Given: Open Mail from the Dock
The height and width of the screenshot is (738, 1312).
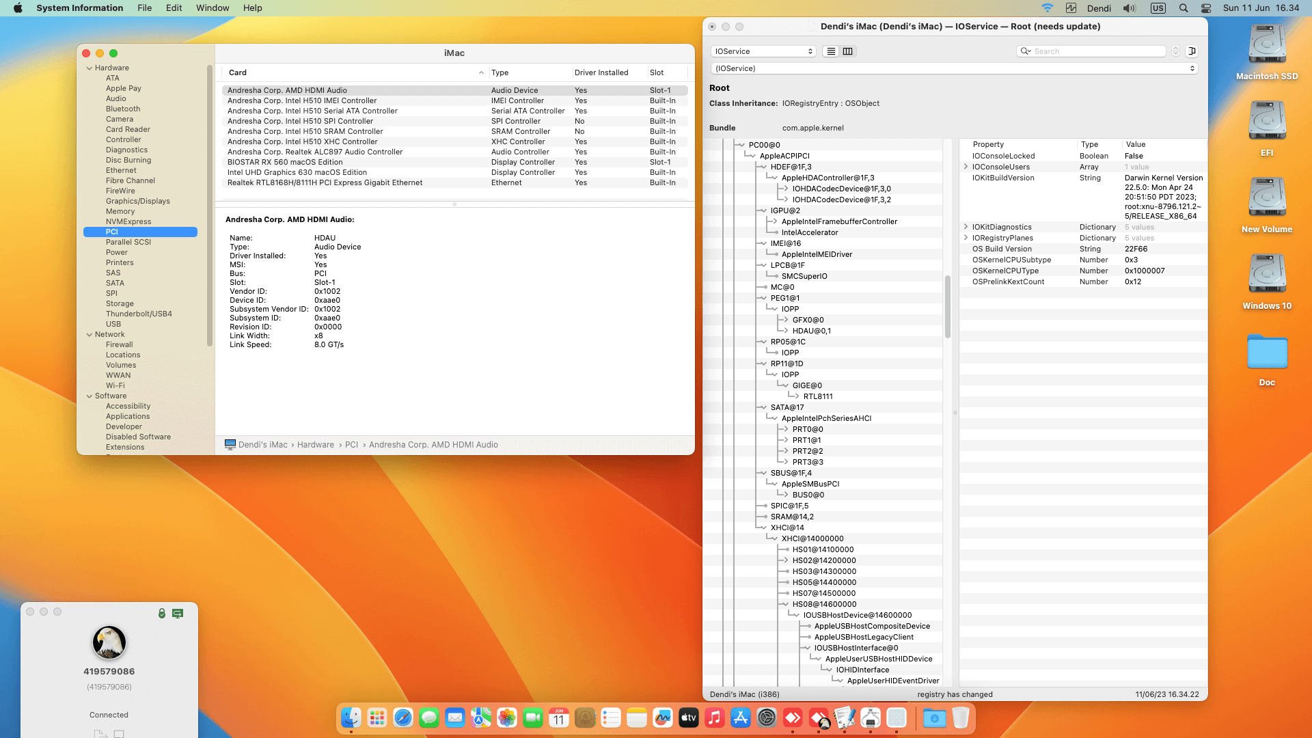Looking at the screenshot, I should click(x=455, y=717).
